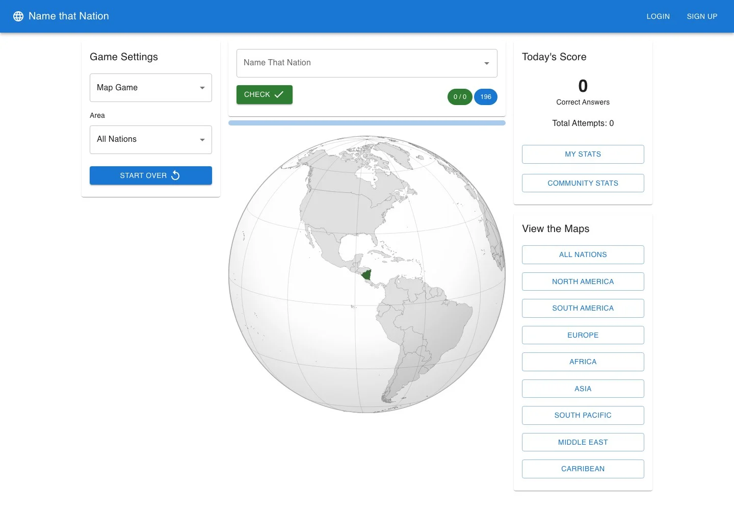
Task: Click the Login link in header
Action: pos(658,16)
